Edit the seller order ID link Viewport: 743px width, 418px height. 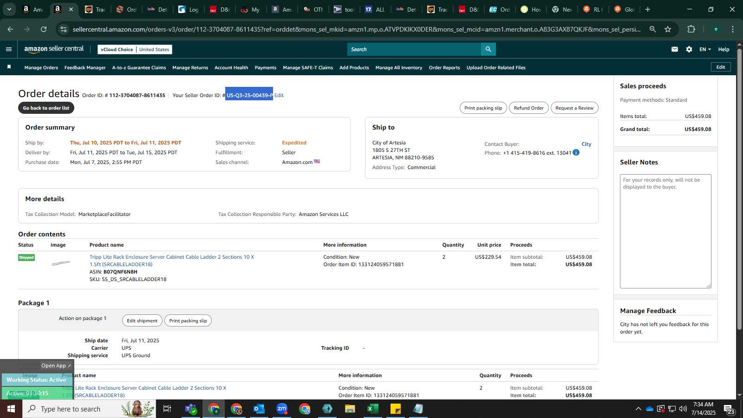(x=279, y=95)
